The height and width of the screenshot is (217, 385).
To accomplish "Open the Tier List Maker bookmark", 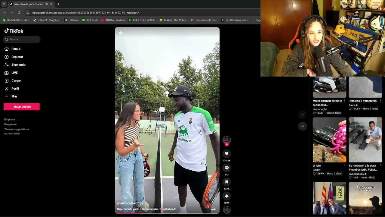I will point(235,20).
